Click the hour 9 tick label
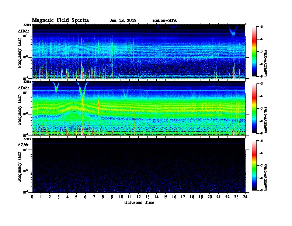The width and height of the screenshot is (292, 226). [112, 197]
